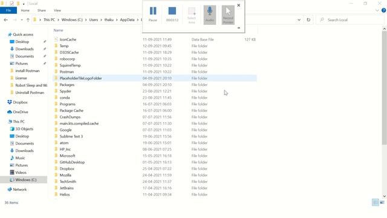Open the Home ribbon tab
The image size is (387, 218).
coord(25,10)
